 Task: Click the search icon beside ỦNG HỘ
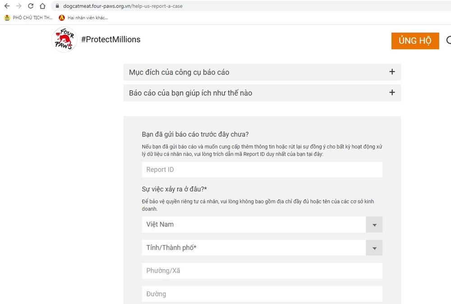[449, 40]
